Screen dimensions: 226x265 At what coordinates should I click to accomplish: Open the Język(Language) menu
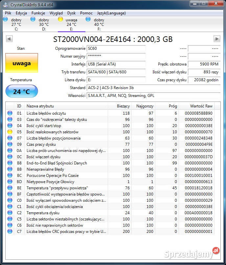coord(111,13)
